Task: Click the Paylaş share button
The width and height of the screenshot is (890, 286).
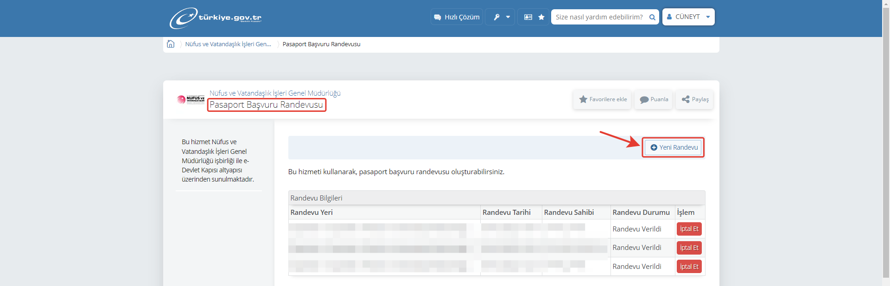Action: tap(694, 99)
